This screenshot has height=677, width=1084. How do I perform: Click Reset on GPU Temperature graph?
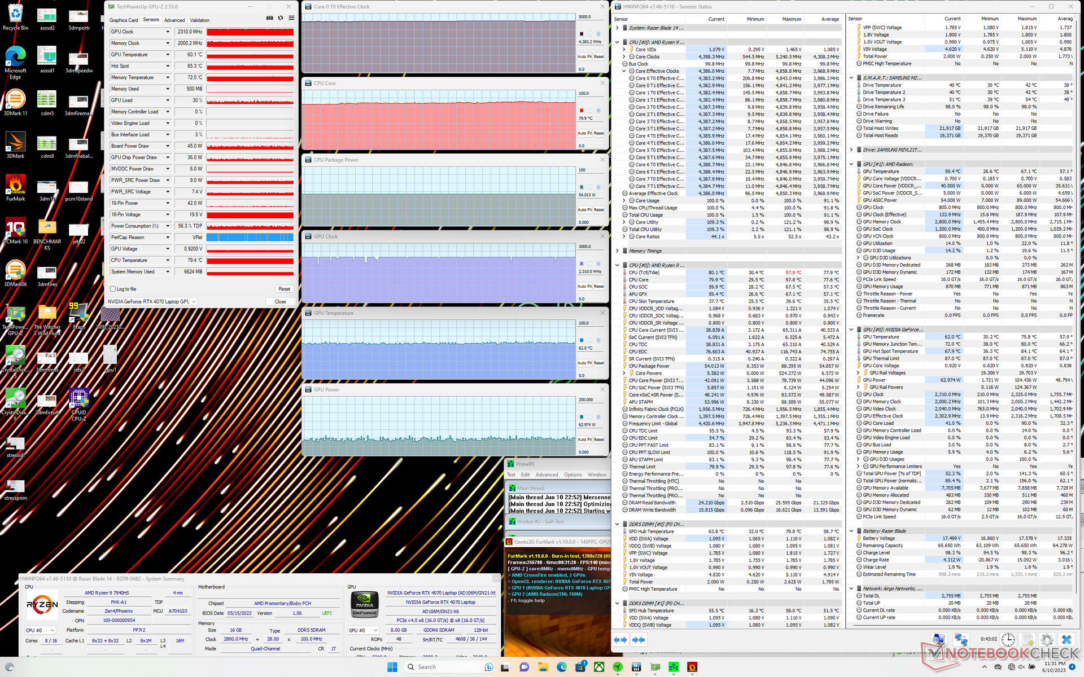click(x=599, y=363)
